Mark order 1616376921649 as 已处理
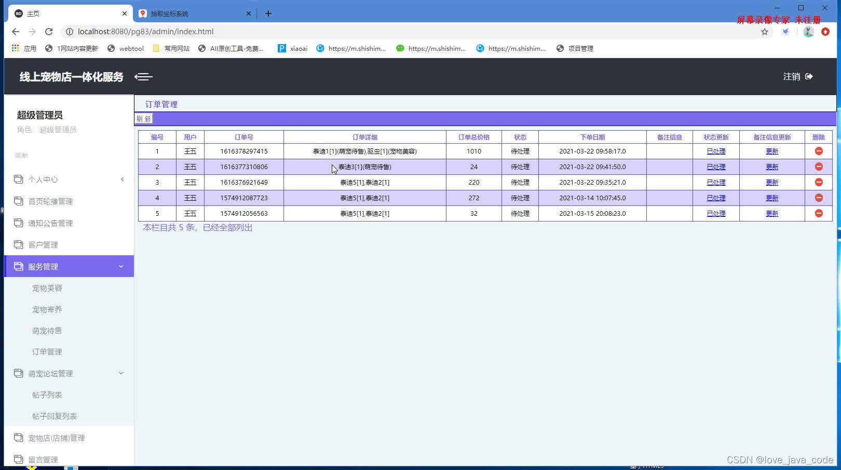Viewport: 841px width, 470px height. (716, 182)
